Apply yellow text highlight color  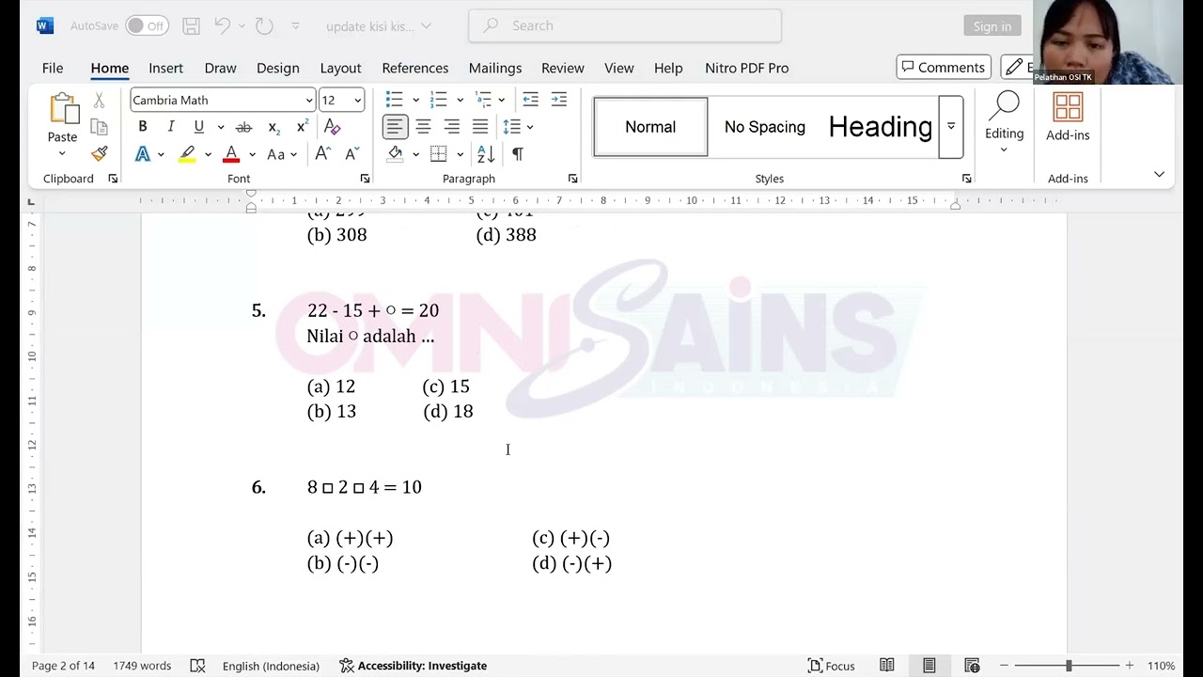pyautogui.click(x=187, y=154)
